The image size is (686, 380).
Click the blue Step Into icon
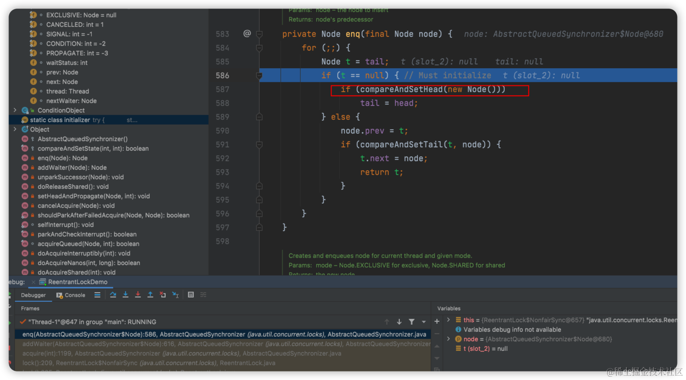(x=125, y=295)
